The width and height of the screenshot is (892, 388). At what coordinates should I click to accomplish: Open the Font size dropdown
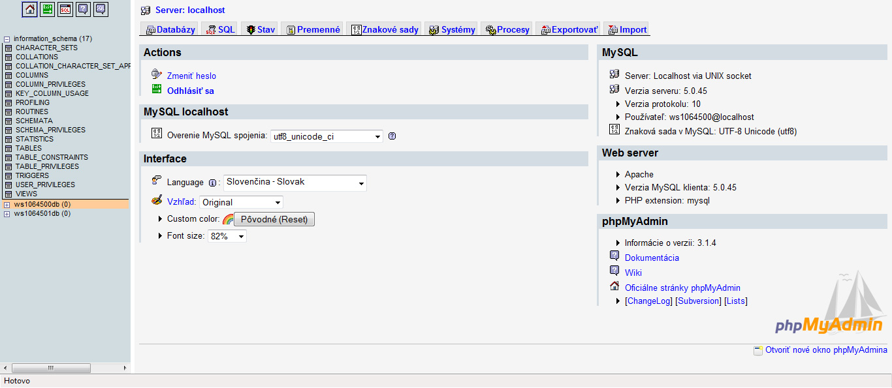(227, 236)
